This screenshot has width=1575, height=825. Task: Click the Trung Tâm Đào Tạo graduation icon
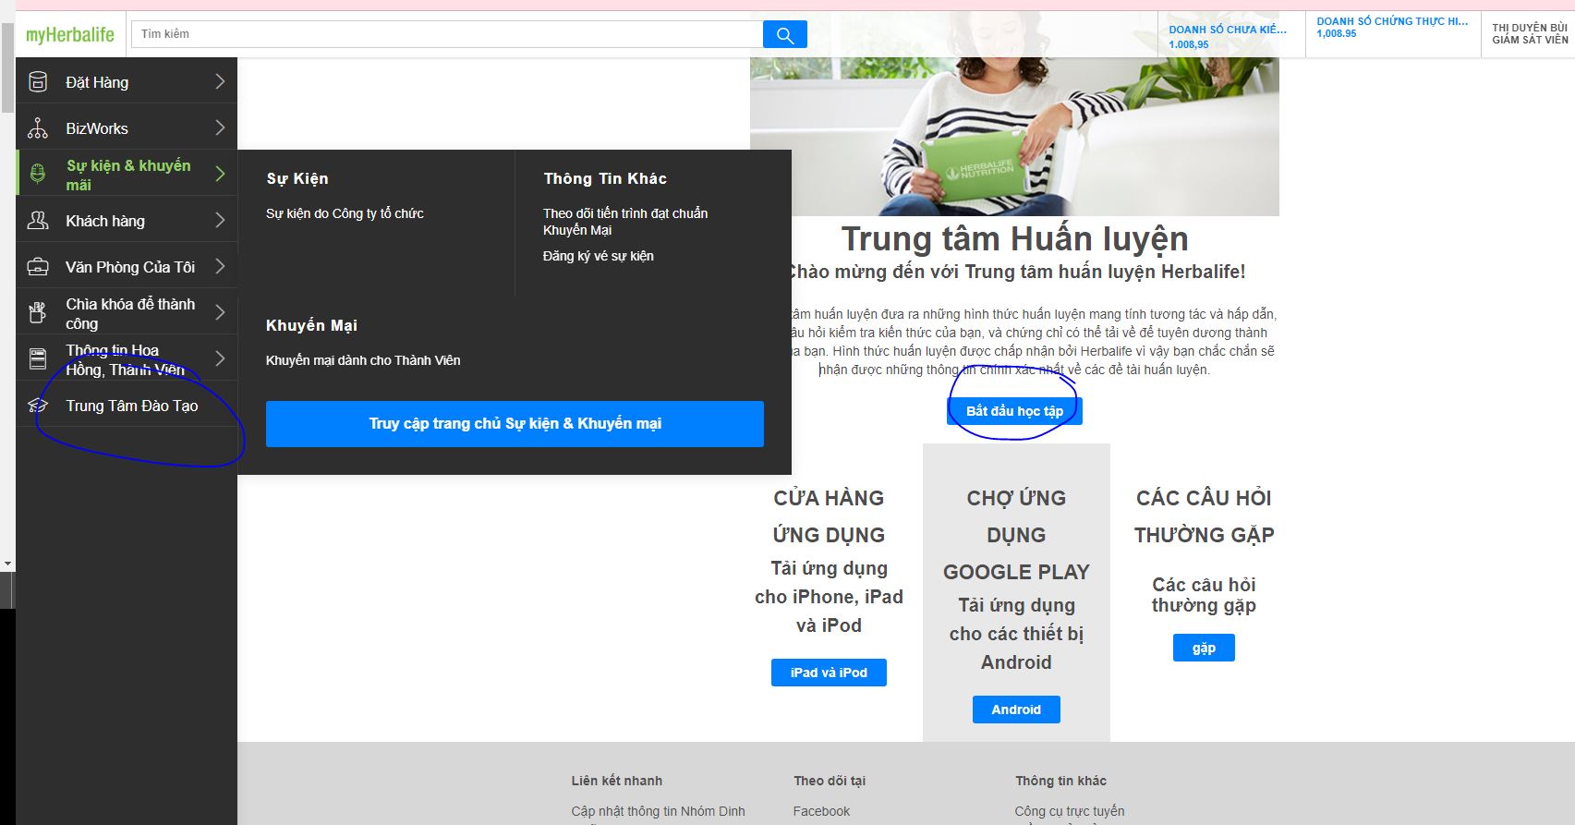pyautogui.click(x=38, y=406)
